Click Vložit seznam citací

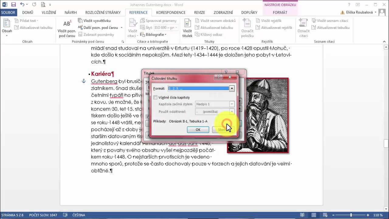[330, 21]
